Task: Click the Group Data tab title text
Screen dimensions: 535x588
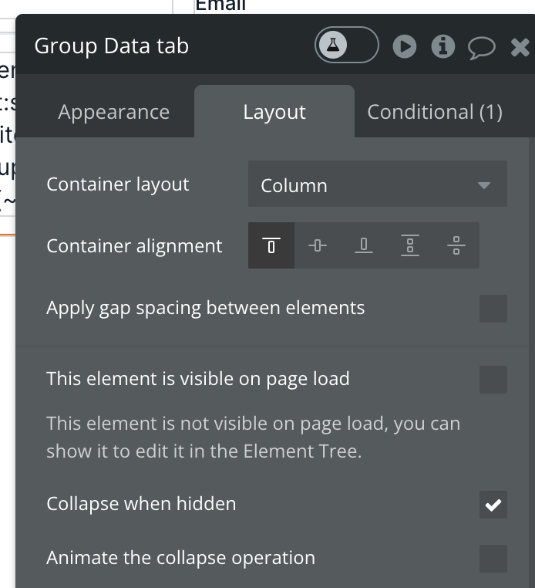Action: (x=112, y=46)
